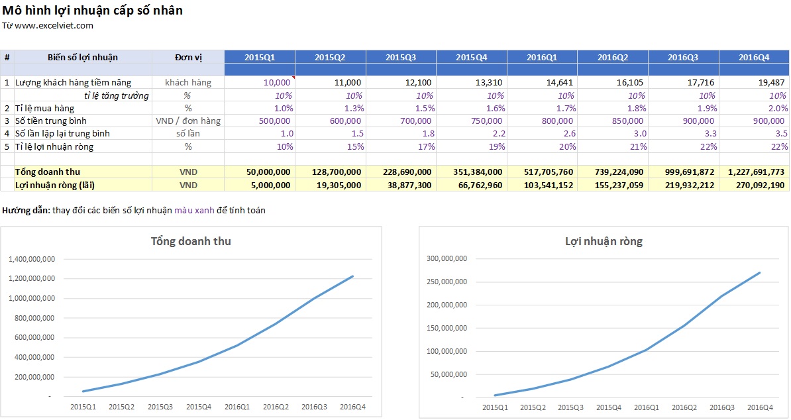The height and width of the screenshot is (420, 791).
Task: Click purchase rate cell 1.0%
Action: 260,108
